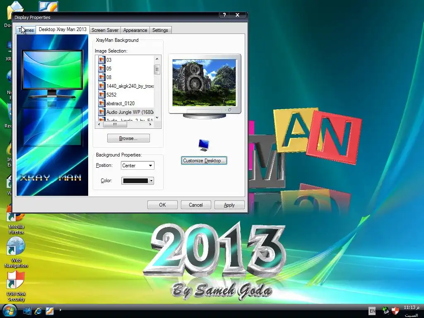
Task: Click the image file icon beside '05'
Action: click(102, 68)
